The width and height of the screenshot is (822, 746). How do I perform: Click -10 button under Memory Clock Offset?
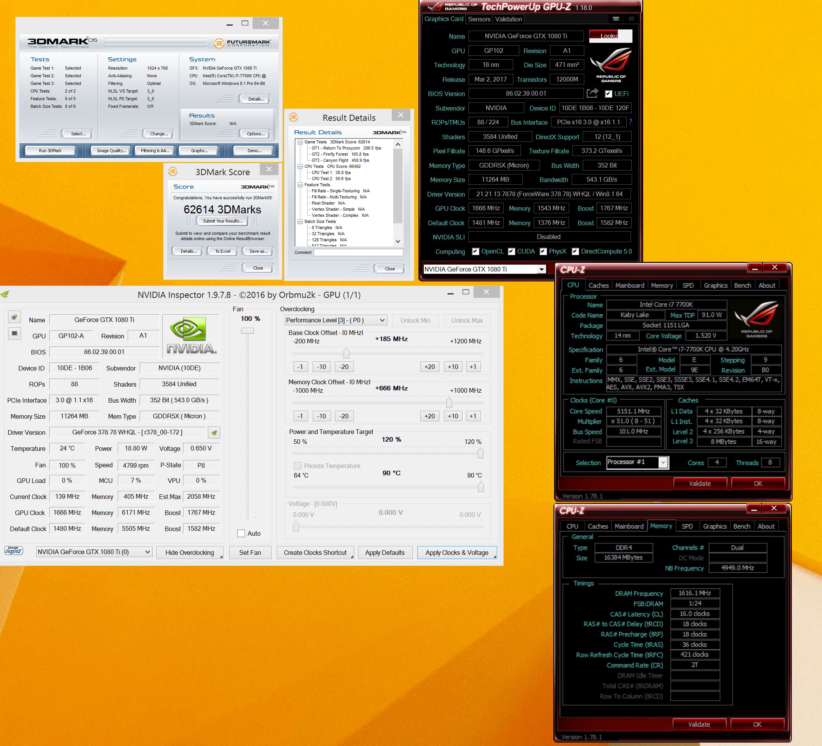click(321, 416)
